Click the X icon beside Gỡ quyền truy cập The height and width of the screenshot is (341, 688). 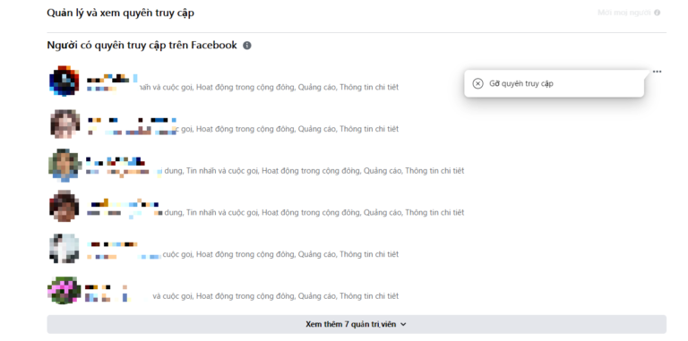click(x=477, y=83)
